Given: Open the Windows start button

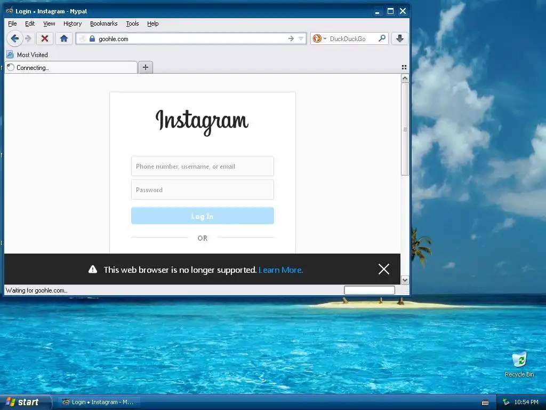Looking at the screenshot, I should 25,402.
